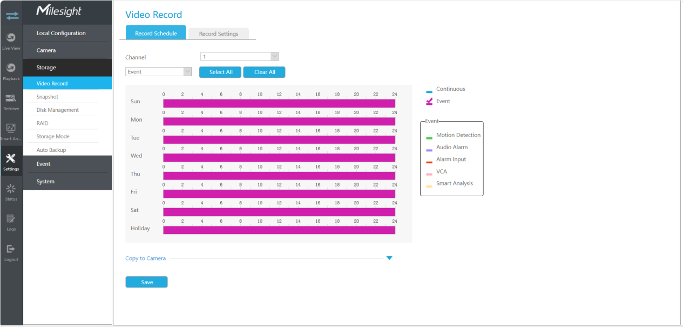Collapse the Storage menu
The image size is (683, 327).
pos(67,68)
